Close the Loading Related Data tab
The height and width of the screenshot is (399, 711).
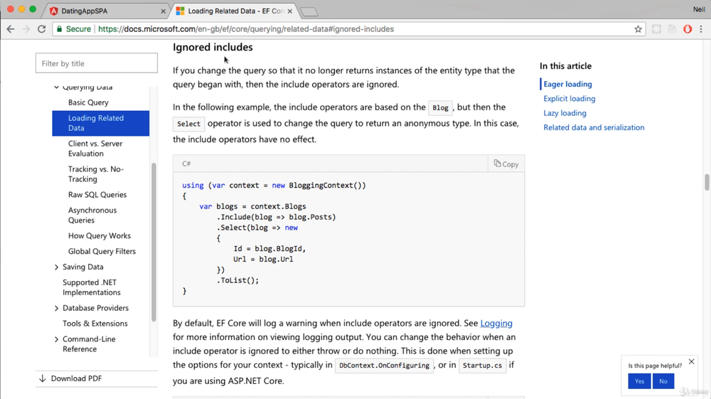point(290,11)
